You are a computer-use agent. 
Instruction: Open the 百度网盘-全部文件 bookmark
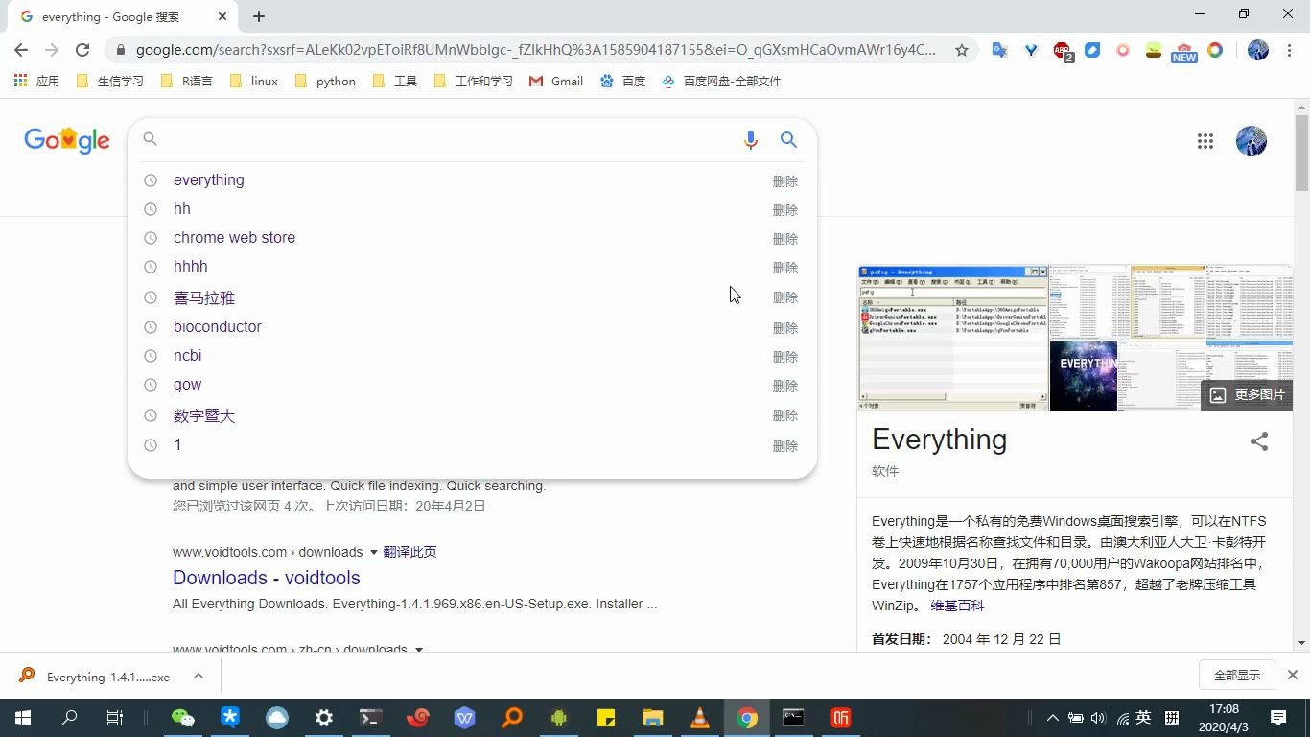click(x=721, y=82)
